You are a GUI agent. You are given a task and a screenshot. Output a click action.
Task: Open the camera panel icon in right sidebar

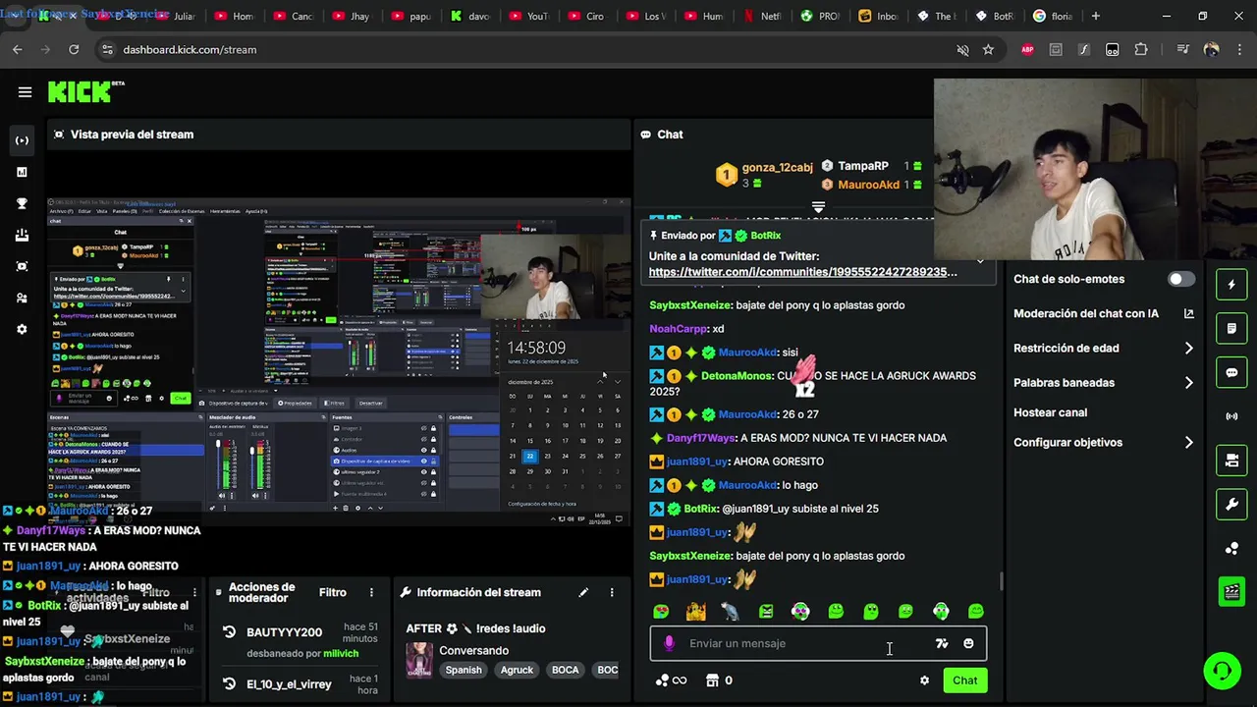1231,460
